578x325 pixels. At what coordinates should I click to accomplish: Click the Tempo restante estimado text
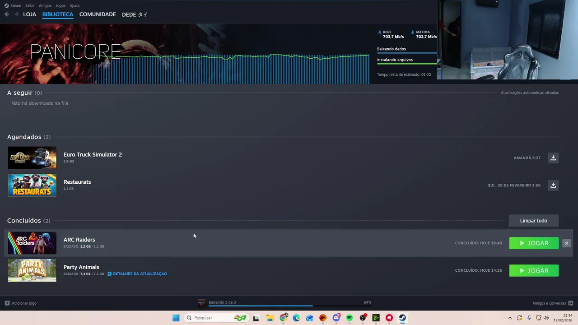pyautogui.click(x=404, y=74)
